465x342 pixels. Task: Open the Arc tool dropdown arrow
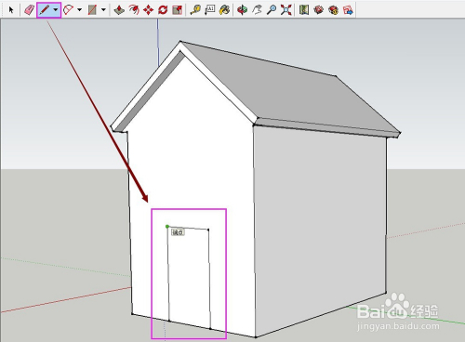coord(79,10)
